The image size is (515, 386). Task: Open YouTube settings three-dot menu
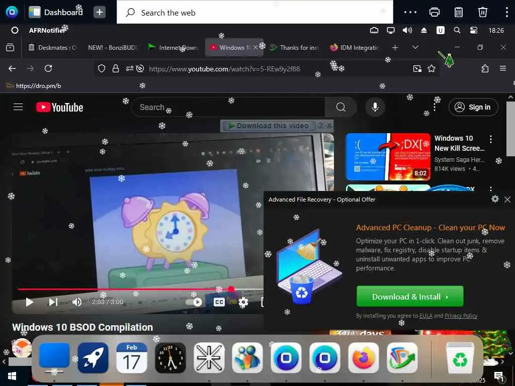tap(435, 108)
